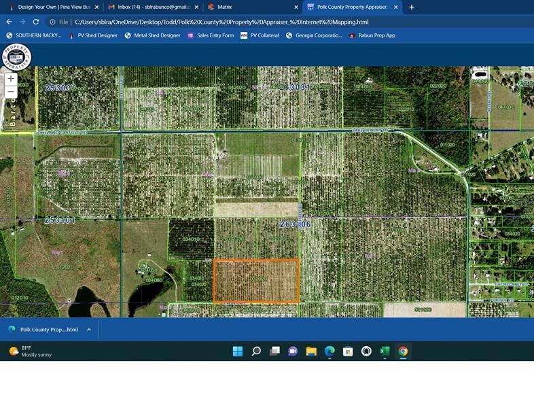Reload the current page

click(36, 22)
